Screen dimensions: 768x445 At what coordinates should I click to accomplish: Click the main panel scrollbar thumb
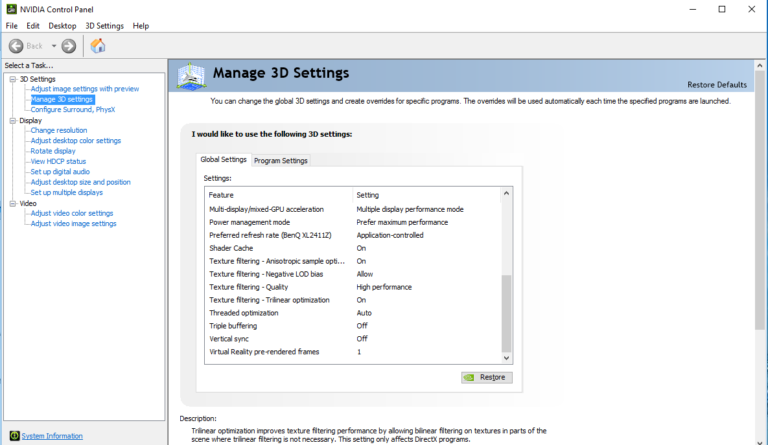[760, 200]
